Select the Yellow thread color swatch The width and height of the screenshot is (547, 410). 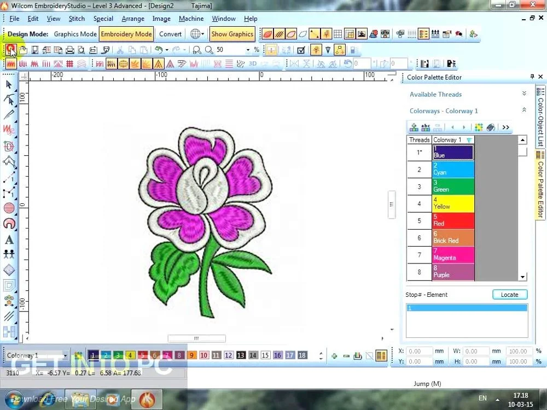(453, 204)
